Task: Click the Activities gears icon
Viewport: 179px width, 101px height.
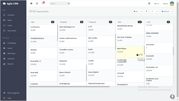Action: (x=4, y=59)
